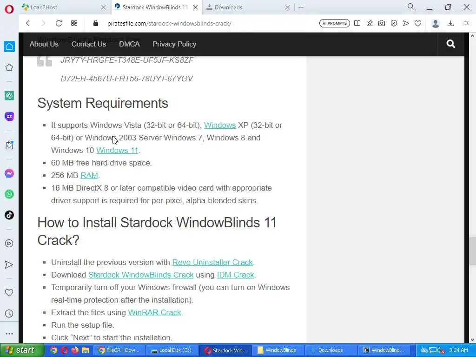Open Easy Setup sliders icon
The height and width of the screenshot is (357, 476).
(466, 23)
